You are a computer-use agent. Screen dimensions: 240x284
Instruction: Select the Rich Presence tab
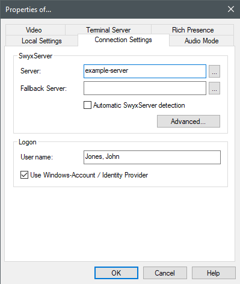pos(192,30)
